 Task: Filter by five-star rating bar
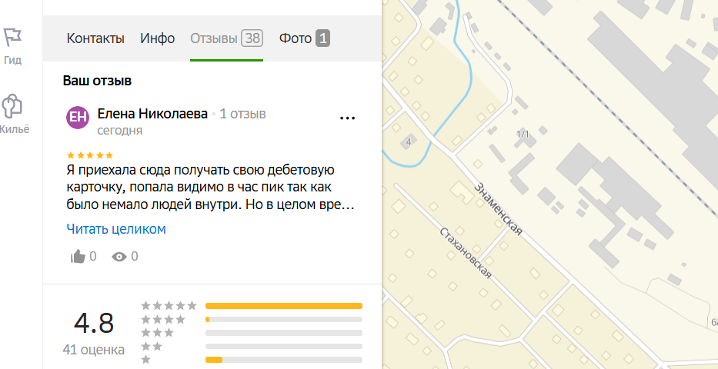284,305
